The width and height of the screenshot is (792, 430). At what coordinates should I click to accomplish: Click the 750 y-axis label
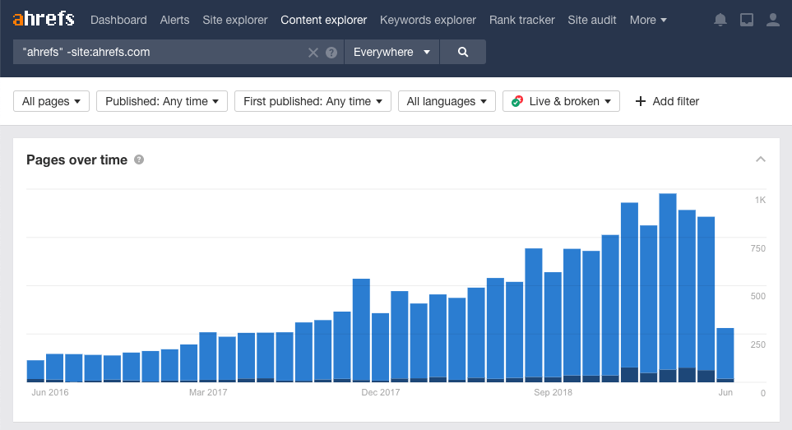pos(758,248)
